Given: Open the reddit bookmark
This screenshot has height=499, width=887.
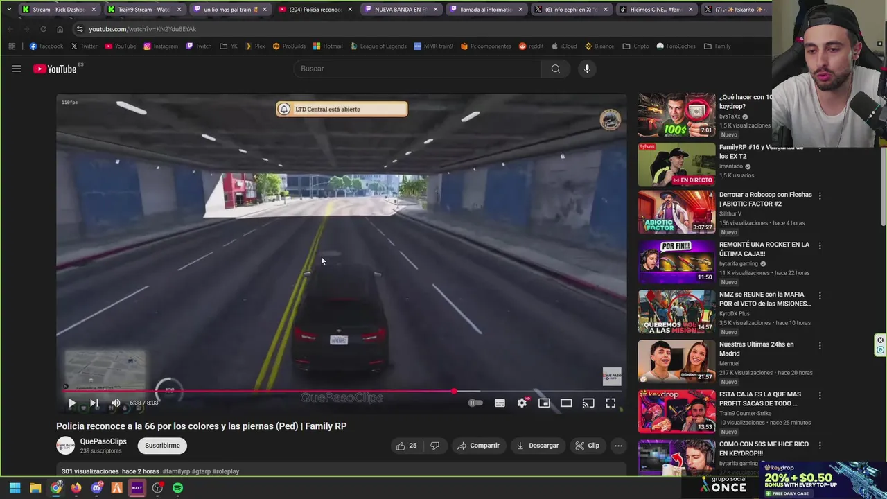Looking at the screenshot, I should coord(531,46).
